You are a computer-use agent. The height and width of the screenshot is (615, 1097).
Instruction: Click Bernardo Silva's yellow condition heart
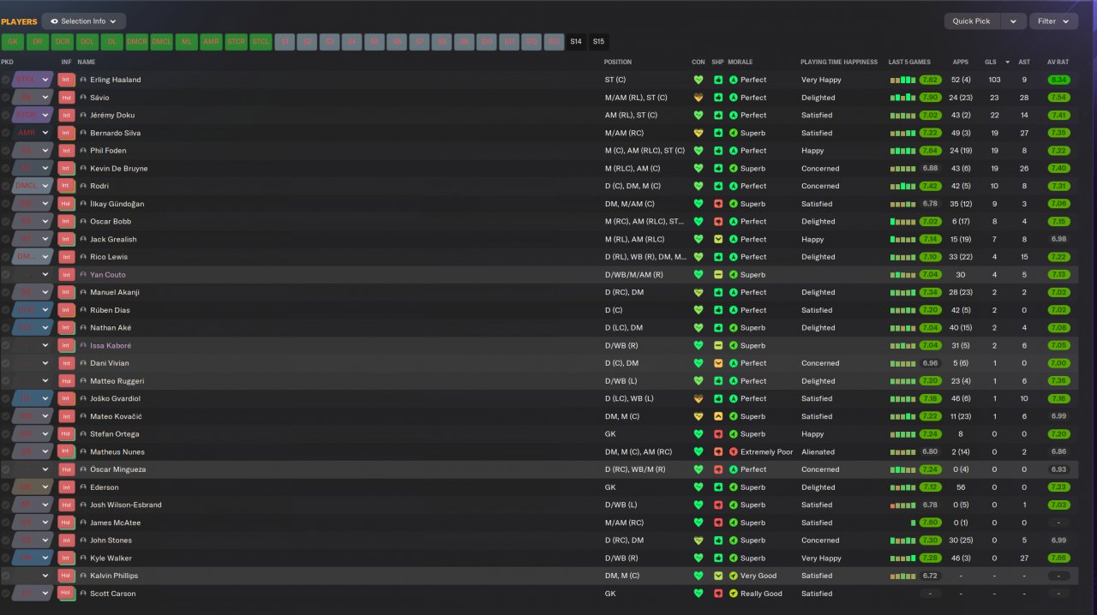point(698,133)
